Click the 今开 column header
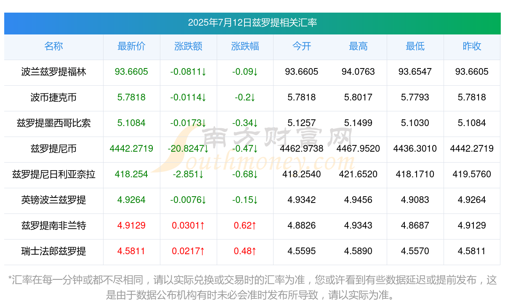The height and width of the screenshot is (308, 505). [302, 46]
